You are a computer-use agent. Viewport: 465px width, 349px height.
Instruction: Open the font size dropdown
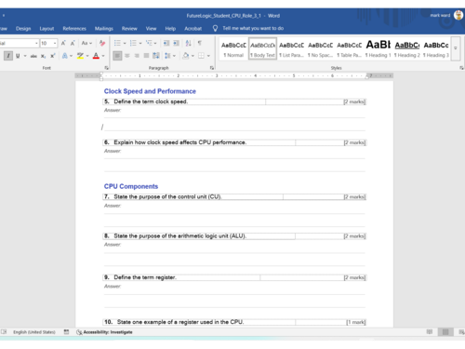[55, 43]
